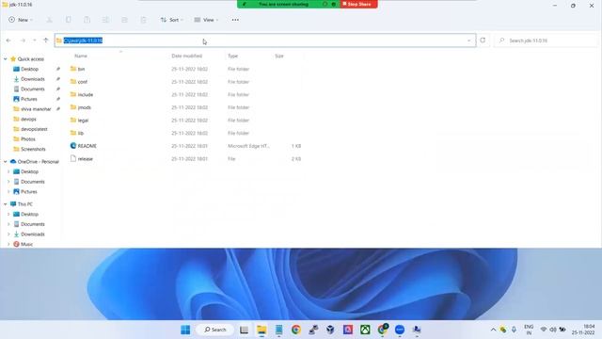602x339 pixels.
Task: Go forward with the Forward arrow
Action: [x=23, y=40]
